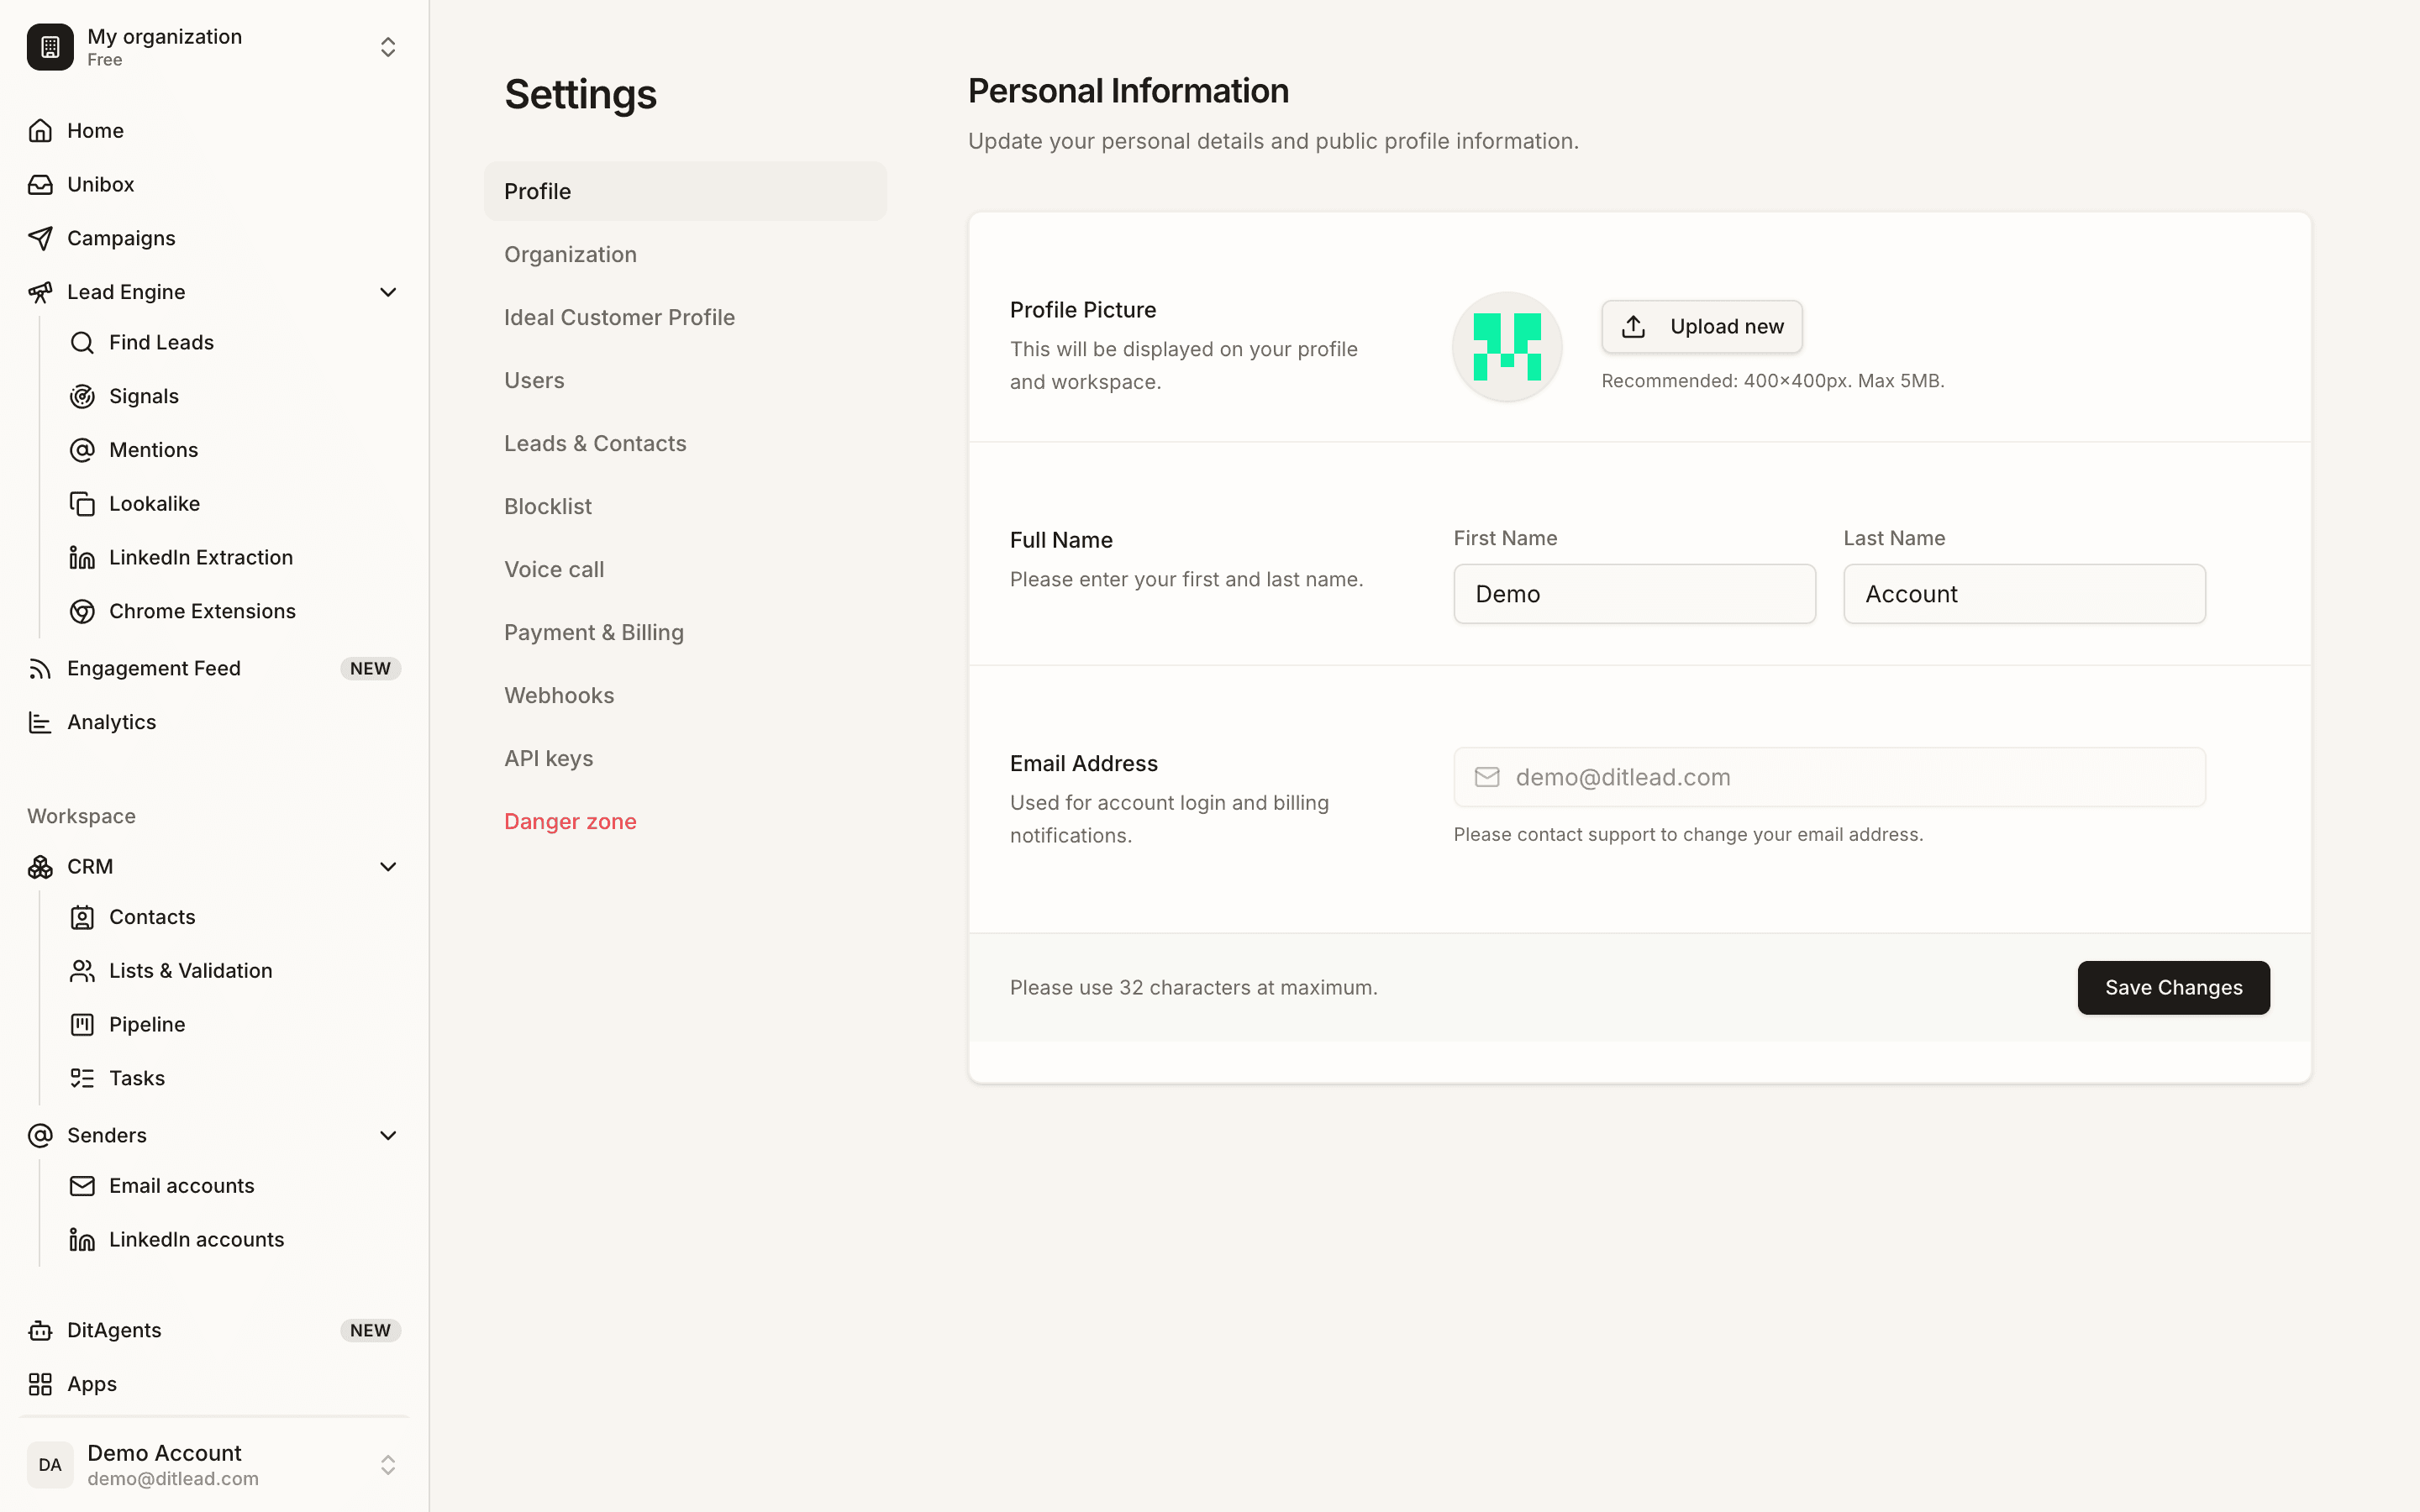
Task: Click the Lead Engine telescope icon
Action: tap(40, 292)
